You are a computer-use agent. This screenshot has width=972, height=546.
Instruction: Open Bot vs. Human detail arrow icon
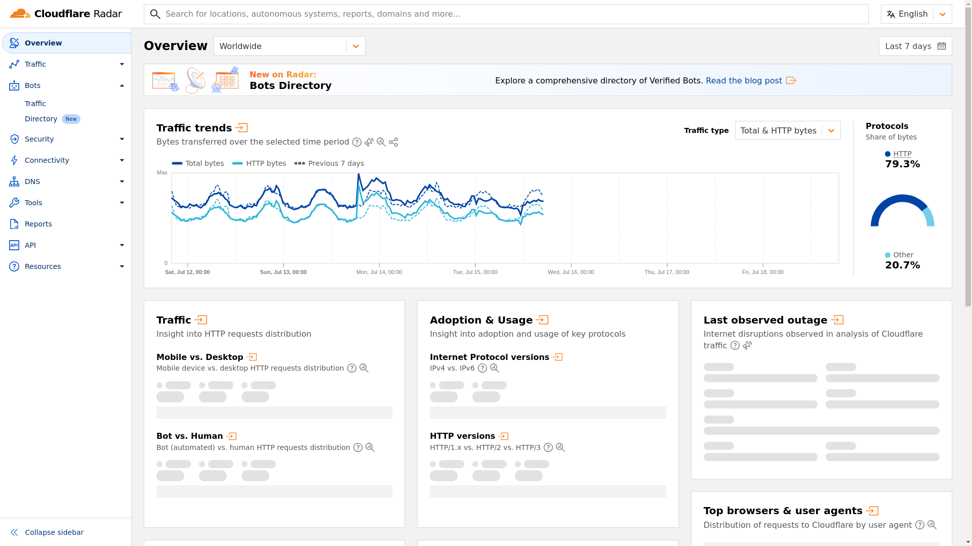(232, 436)
